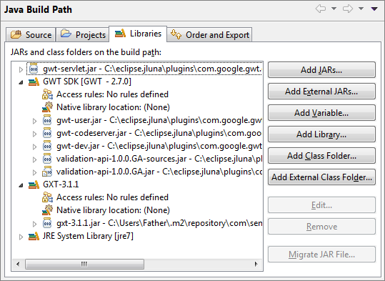Screen dimensions: 385x281
Task: Click the Remove button
Action: (x=321, y=226)
